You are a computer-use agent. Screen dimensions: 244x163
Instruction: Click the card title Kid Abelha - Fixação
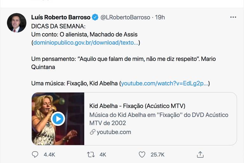(x=137, y=106)
